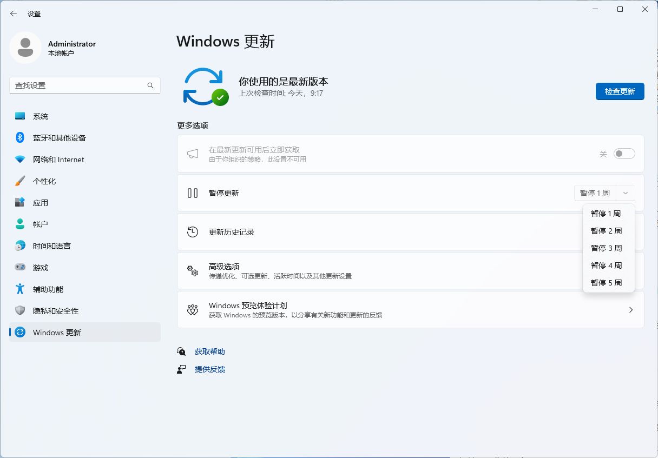Click the 网络和 Internet Wi-Fi icon

tap(20, 160)
